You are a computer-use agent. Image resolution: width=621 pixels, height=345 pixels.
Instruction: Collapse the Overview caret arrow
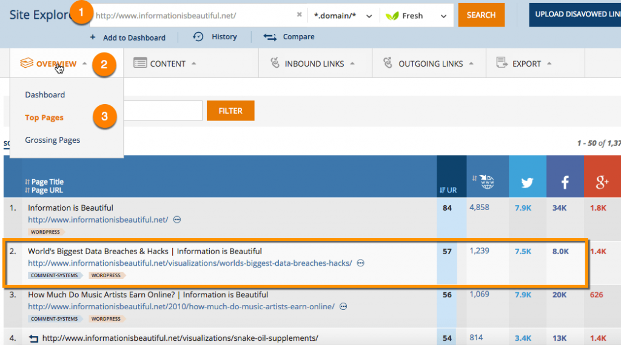(x=84, y=64)
